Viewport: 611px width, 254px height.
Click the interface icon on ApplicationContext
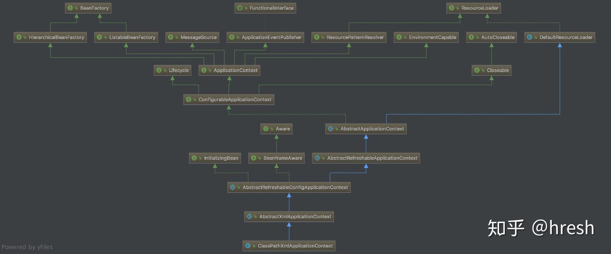click(204, 70)
